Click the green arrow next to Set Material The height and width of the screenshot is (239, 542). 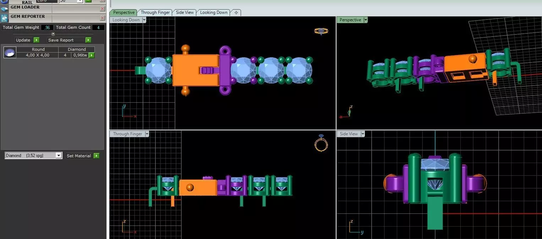coord(96,156)
